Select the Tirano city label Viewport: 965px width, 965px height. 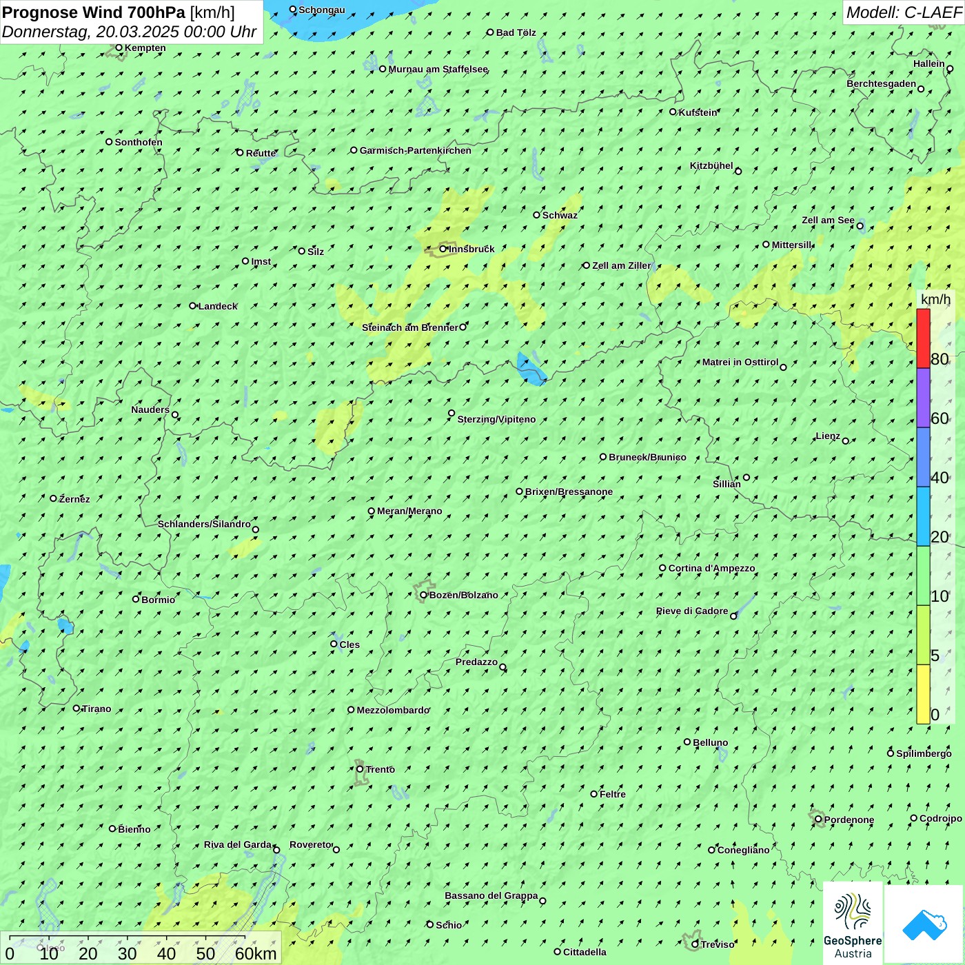click(96, 709)
